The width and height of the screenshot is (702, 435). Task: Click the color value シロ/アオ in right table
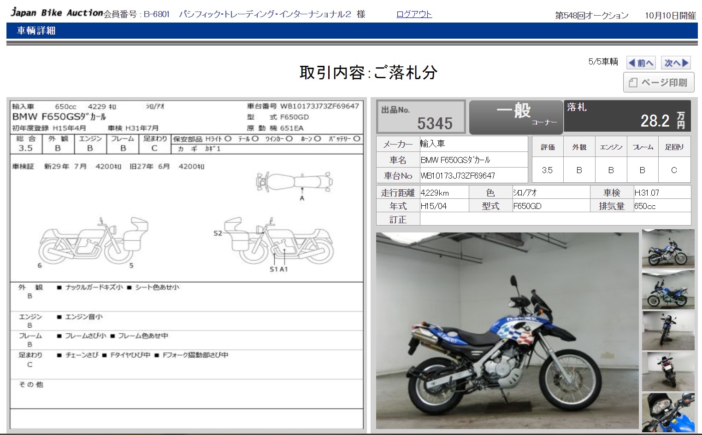click(525, 193)
